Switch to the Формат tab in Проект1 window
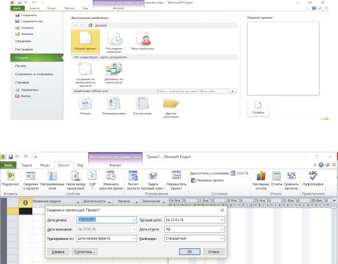Screen dimensions: 338x264 click(115, 165)
